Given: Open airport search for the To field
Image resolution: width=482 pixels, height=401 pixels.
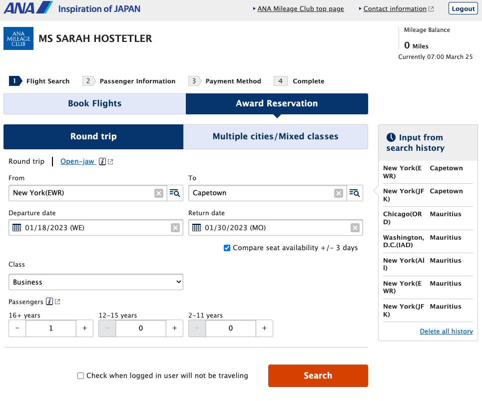Looking at the screenshot, I should pyautogui.click(x=355, y=193).
